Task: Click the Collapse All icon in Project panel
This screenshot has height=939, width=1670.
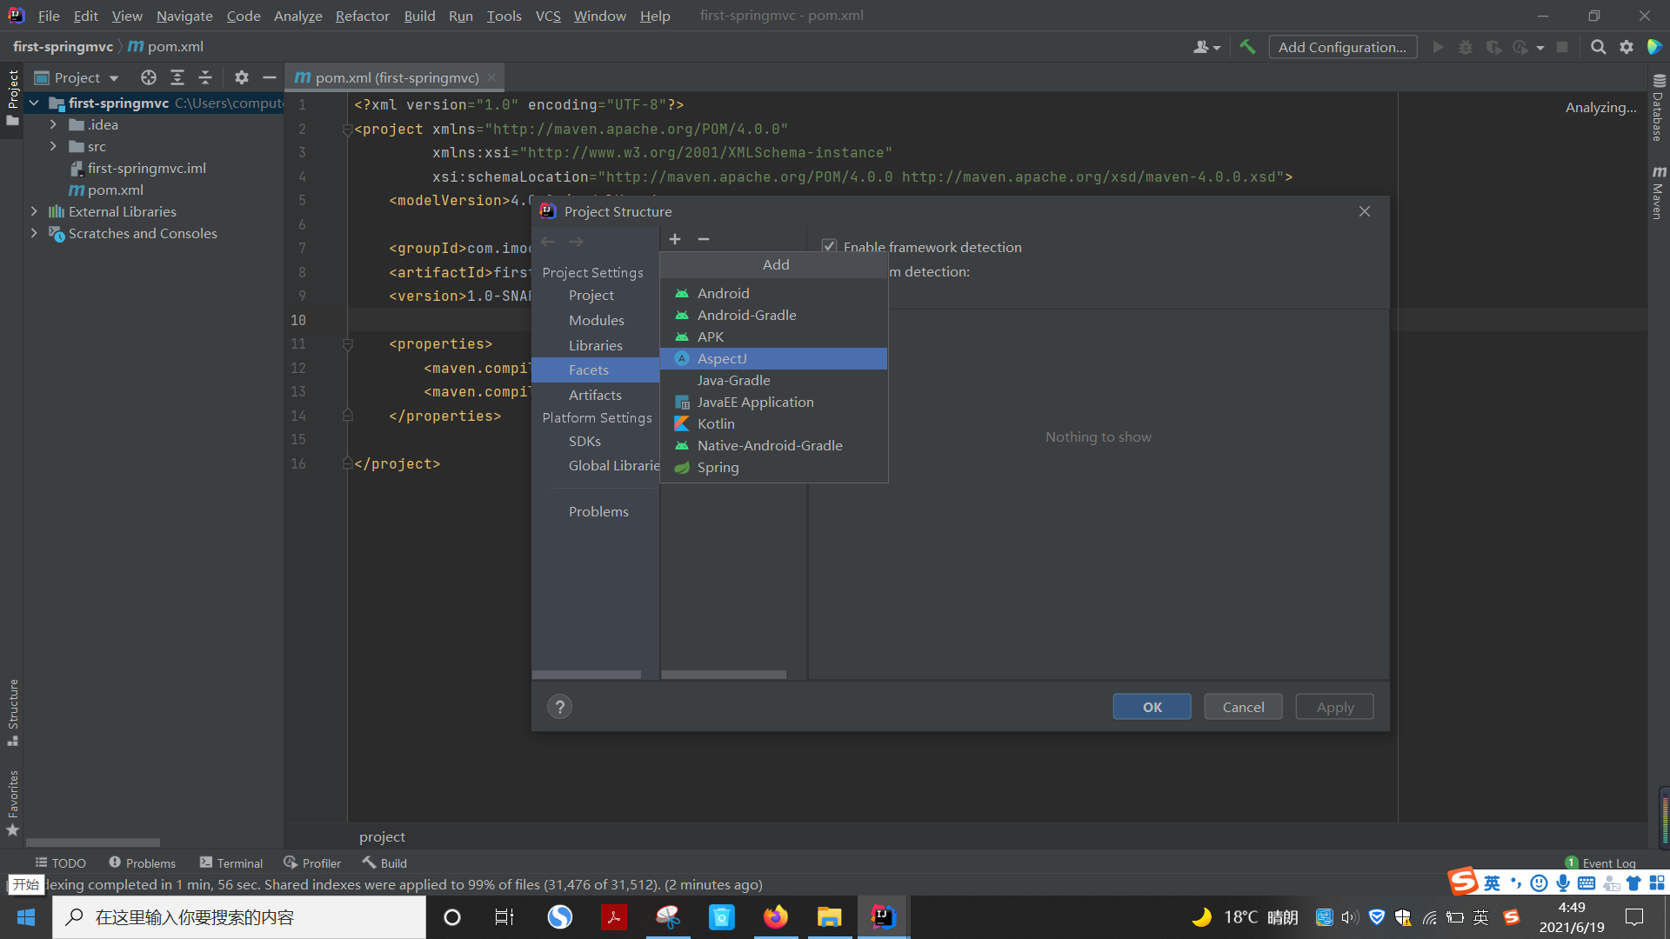Action: coord(205,77)
